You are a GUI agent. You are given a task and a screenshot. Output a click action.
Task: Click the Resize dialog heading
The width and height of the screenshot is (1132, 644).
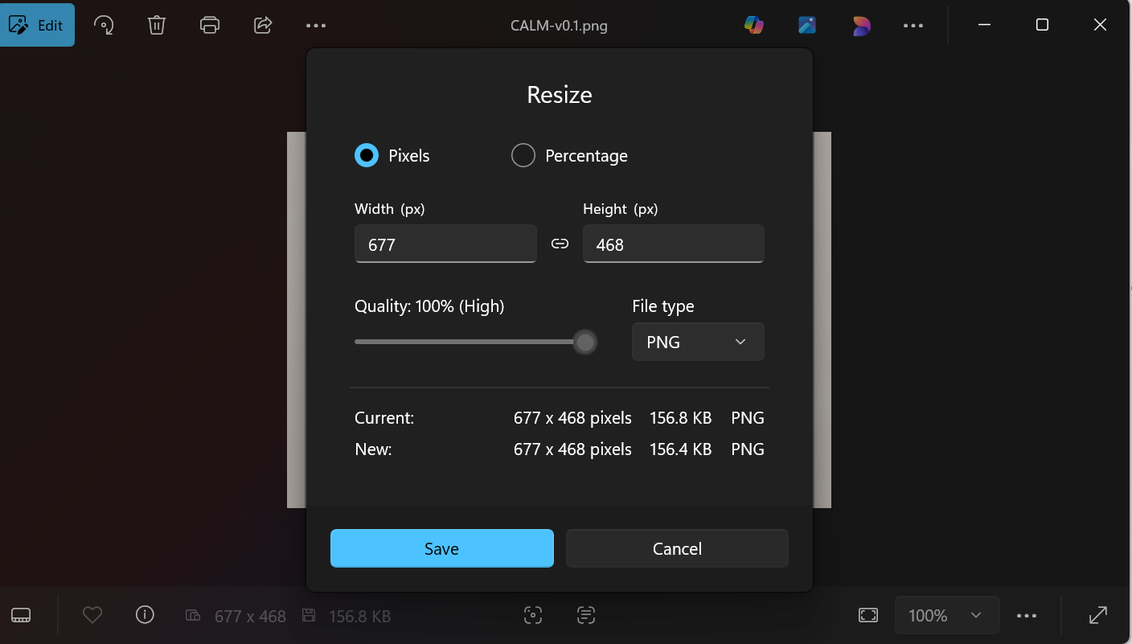[x=560, y=95]
